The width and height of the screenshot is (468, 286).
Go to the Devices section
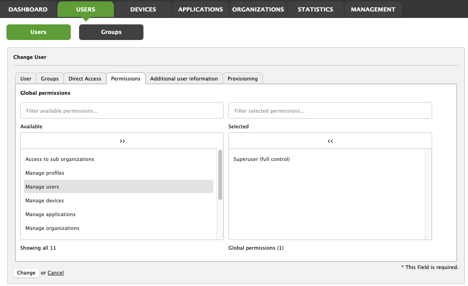143,9
